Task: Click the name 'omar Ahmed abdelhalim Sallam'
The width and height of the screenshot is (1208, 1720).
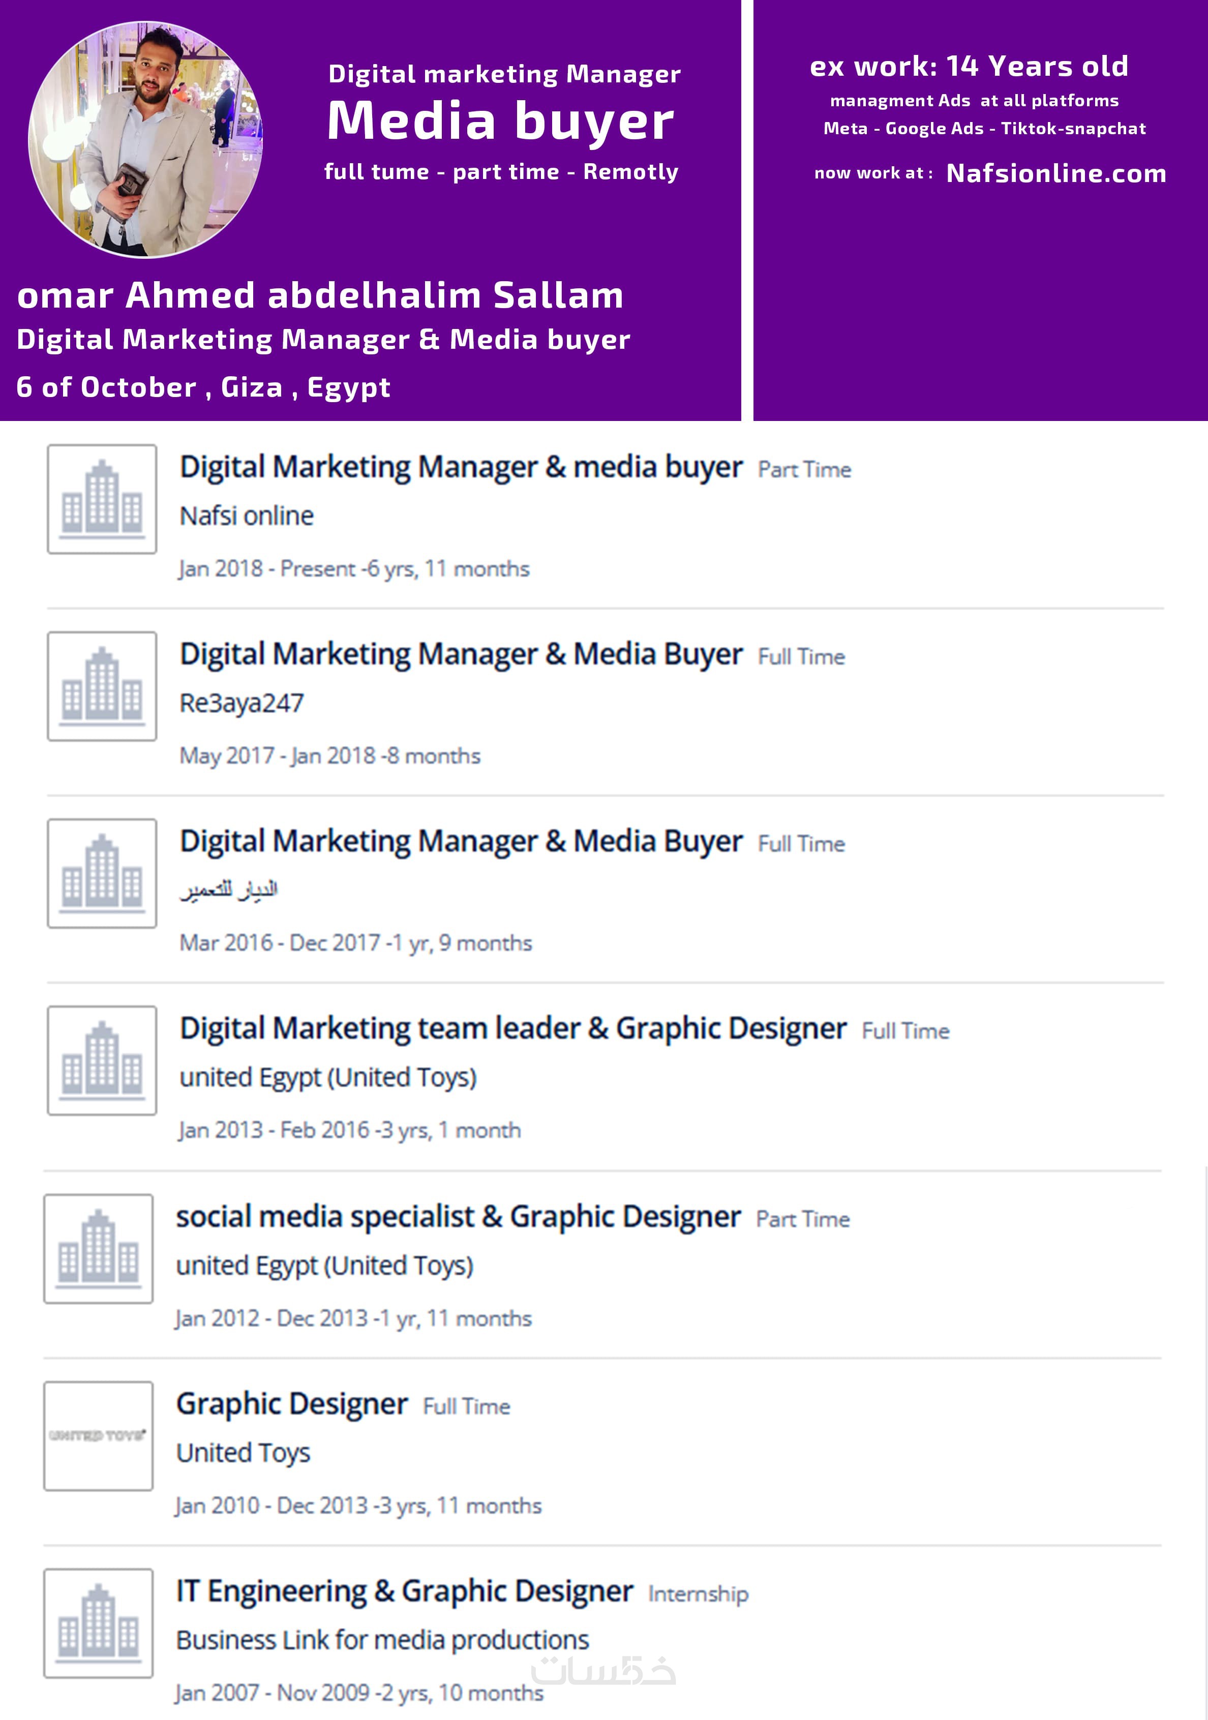Action: [x=320, y=295]
